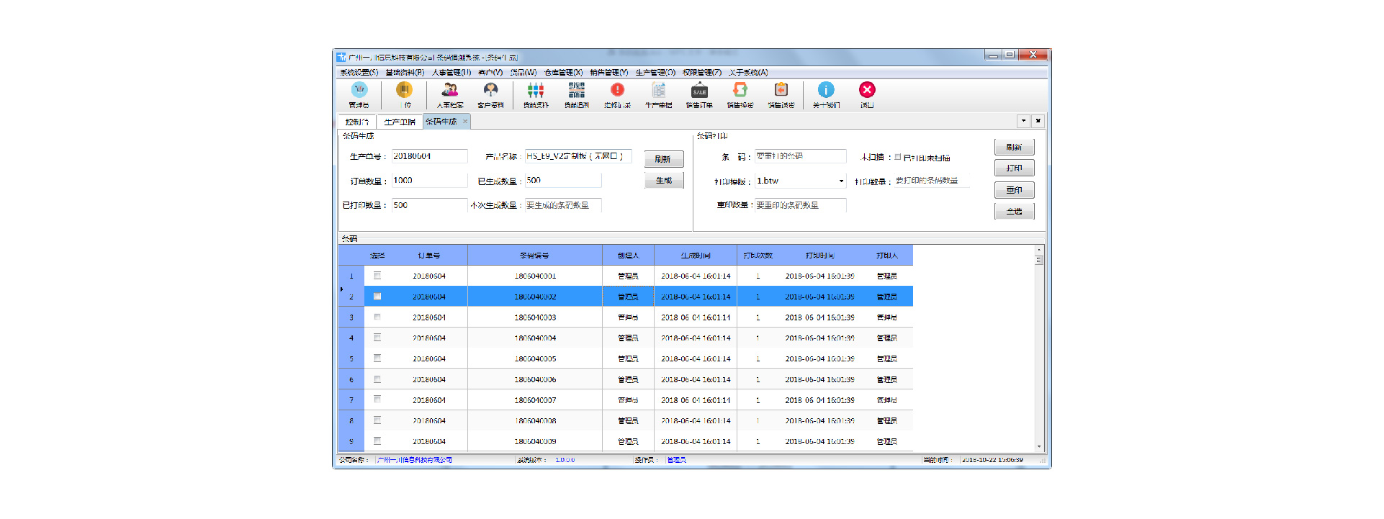Close the 条码生成 tab with its x
The image size is (1384, 519).
point(465,122)
